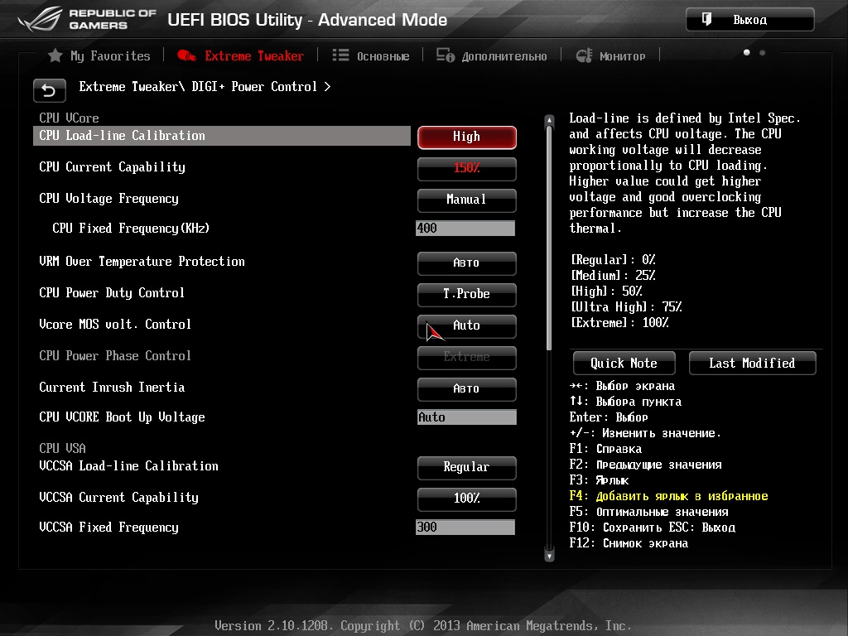Screen dimensions: 848x636
Task: Select VCCSA Fixed Frequency label
Action: tap(108, 528)
